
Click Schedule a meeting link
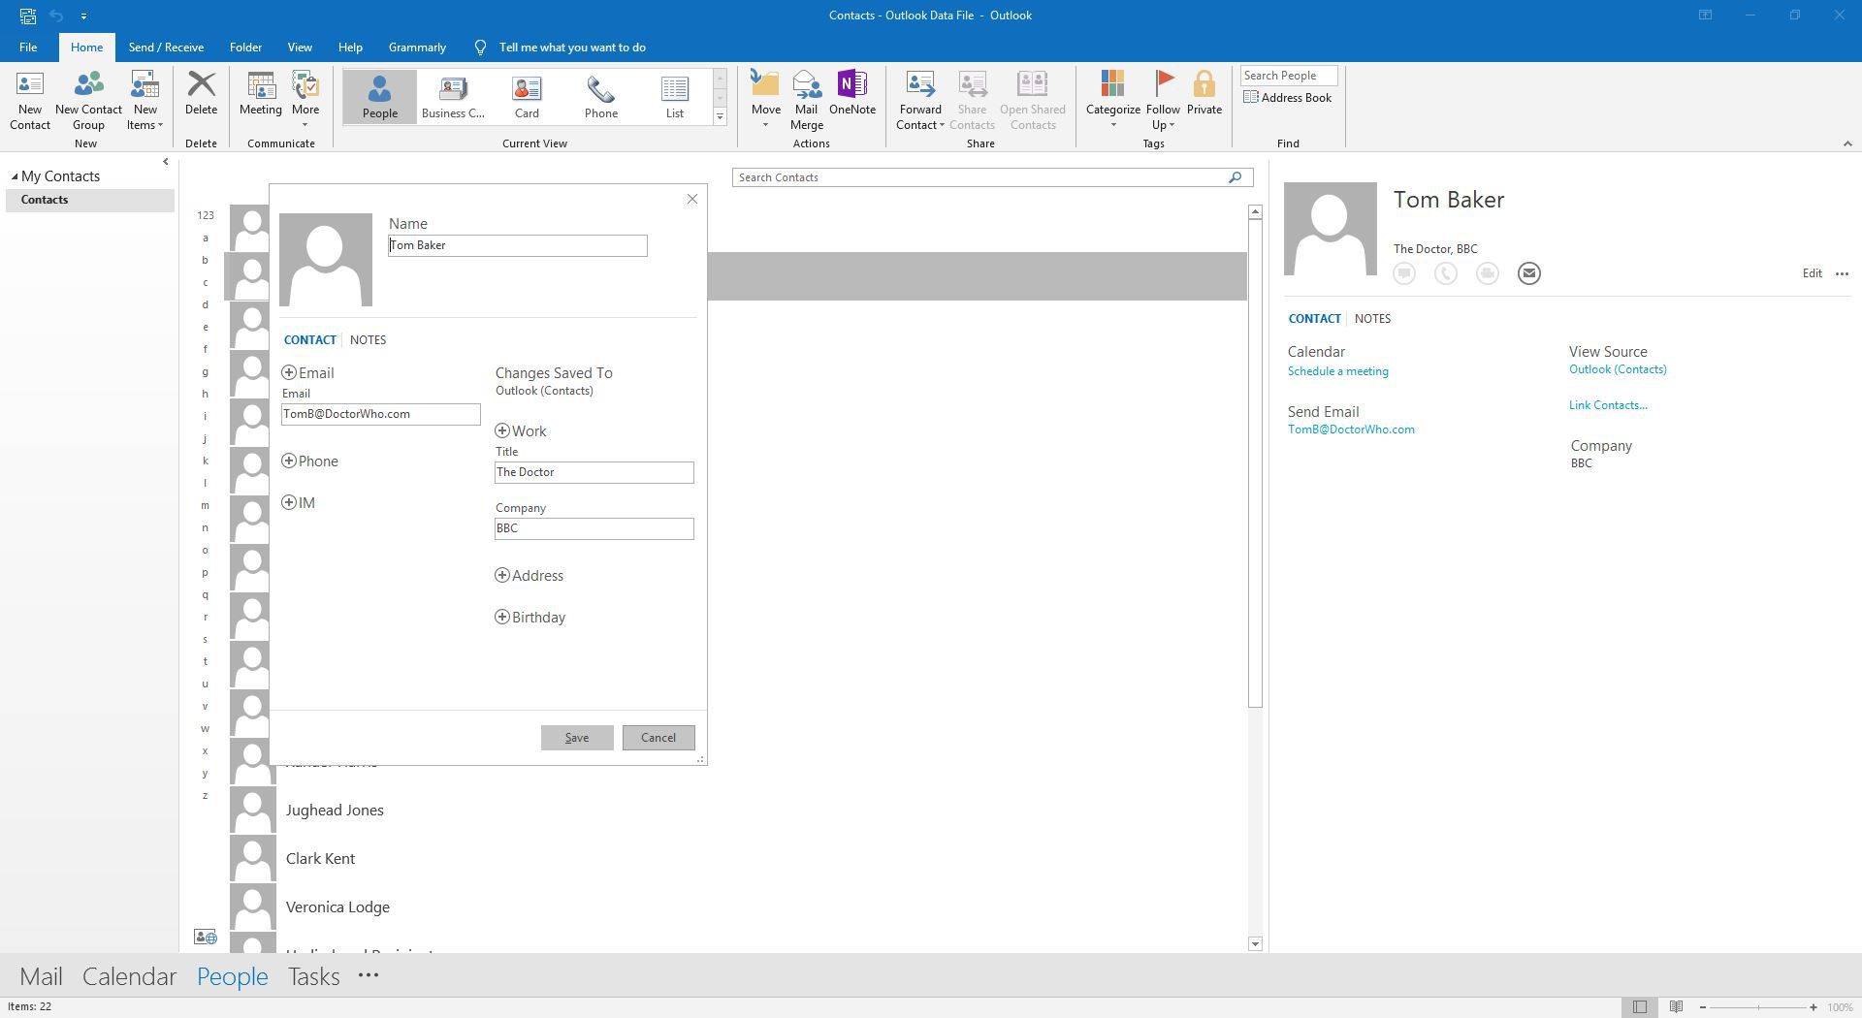(x=1337, y=371)
